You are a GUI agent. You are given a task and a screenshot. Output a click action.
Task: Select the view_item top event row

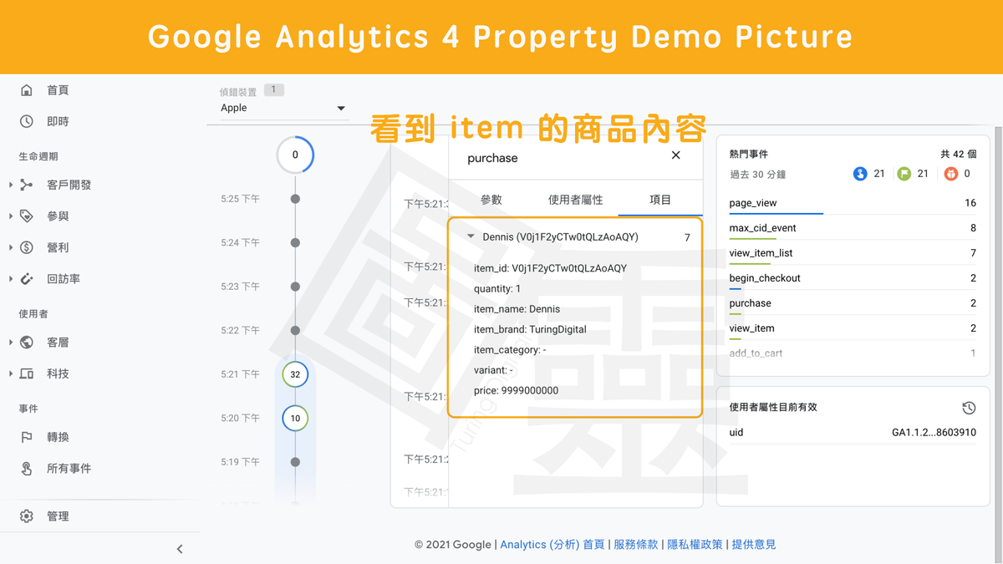click(x=853, y=328)
